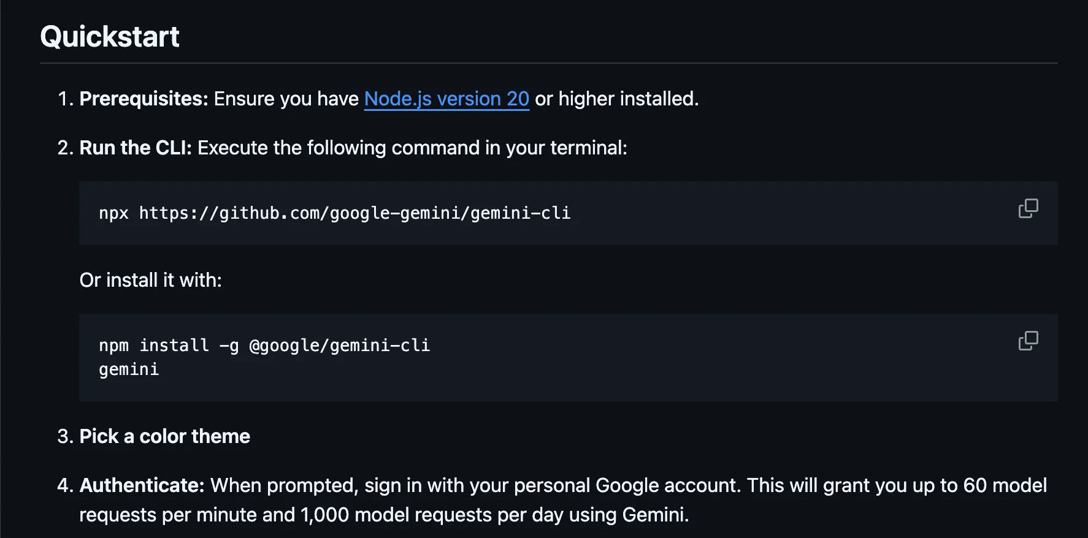Click Execute the following command sentence
This screenshot has height=538, width=1088.
point(412,148)
